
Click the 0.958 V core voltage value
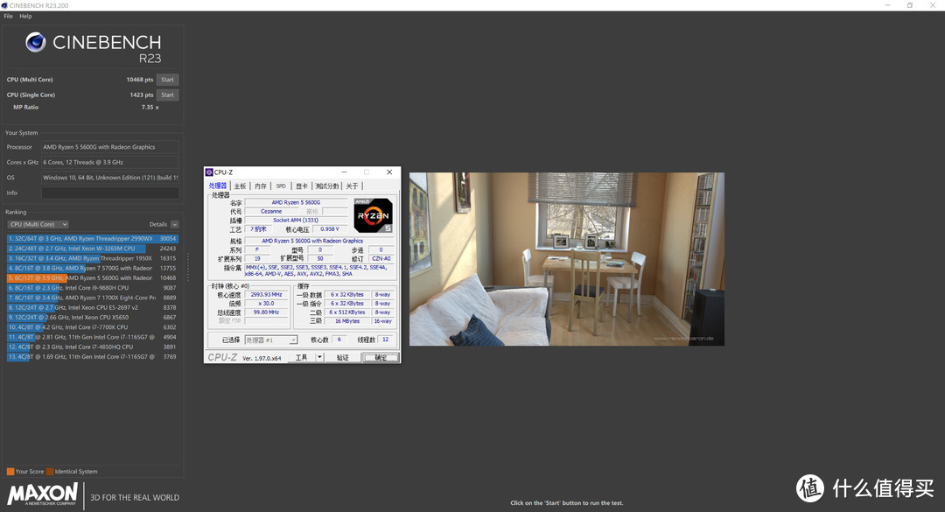coord(330,229)
